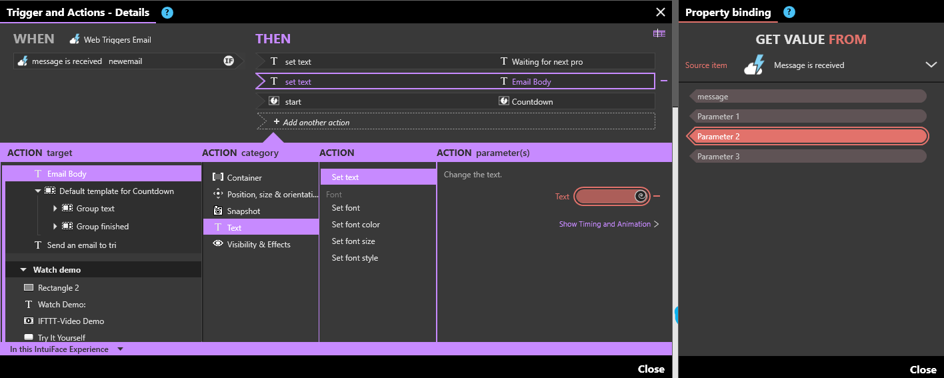Expand the Group text node
Screen dimensions: 944x378
point(55,209)
